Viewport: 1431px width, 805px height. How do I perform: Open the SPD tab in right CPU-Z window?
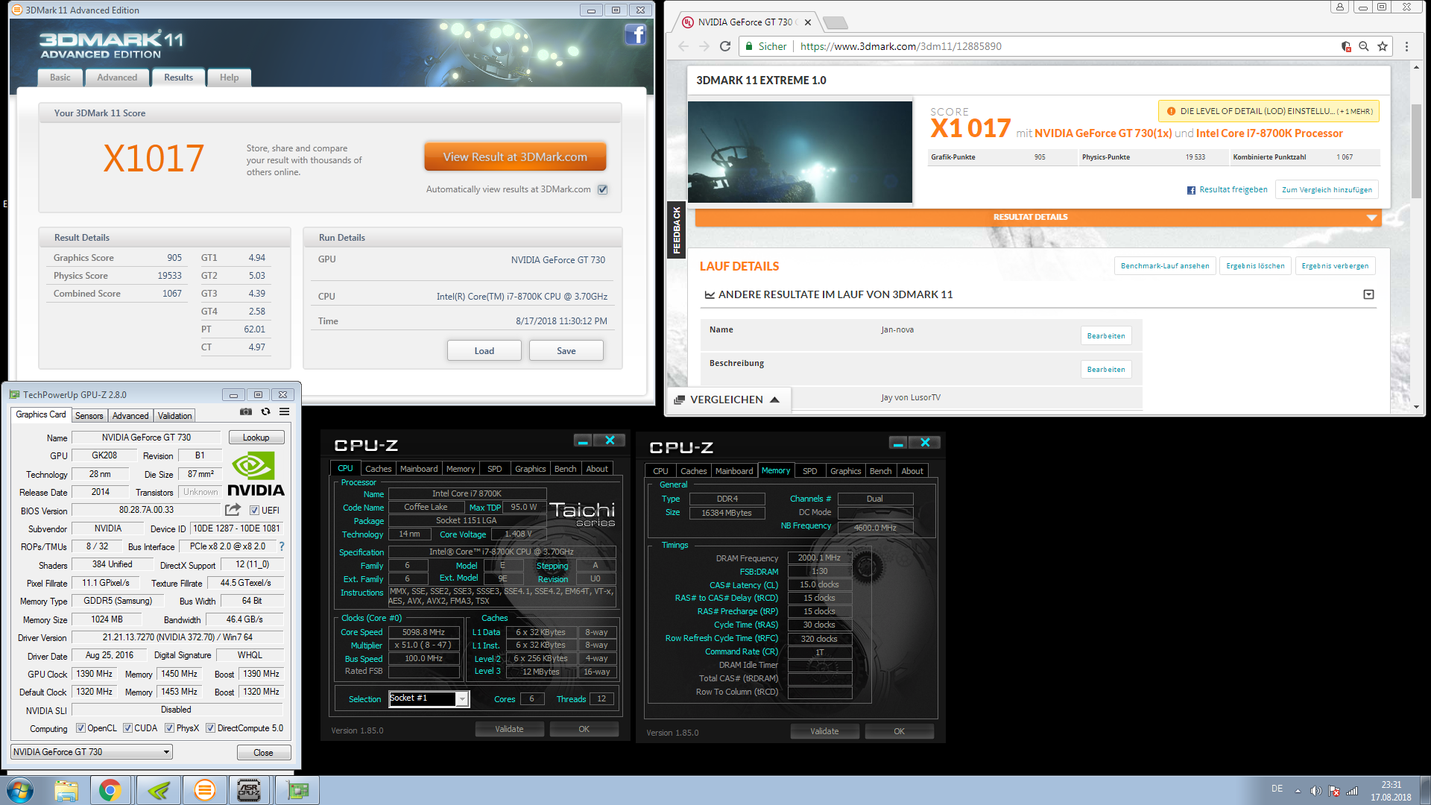pos(809,471)
